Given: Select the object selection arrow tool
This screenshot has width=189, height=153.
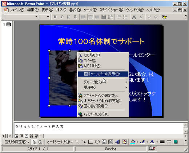Looking at the screenshot, I should point(34,142).
